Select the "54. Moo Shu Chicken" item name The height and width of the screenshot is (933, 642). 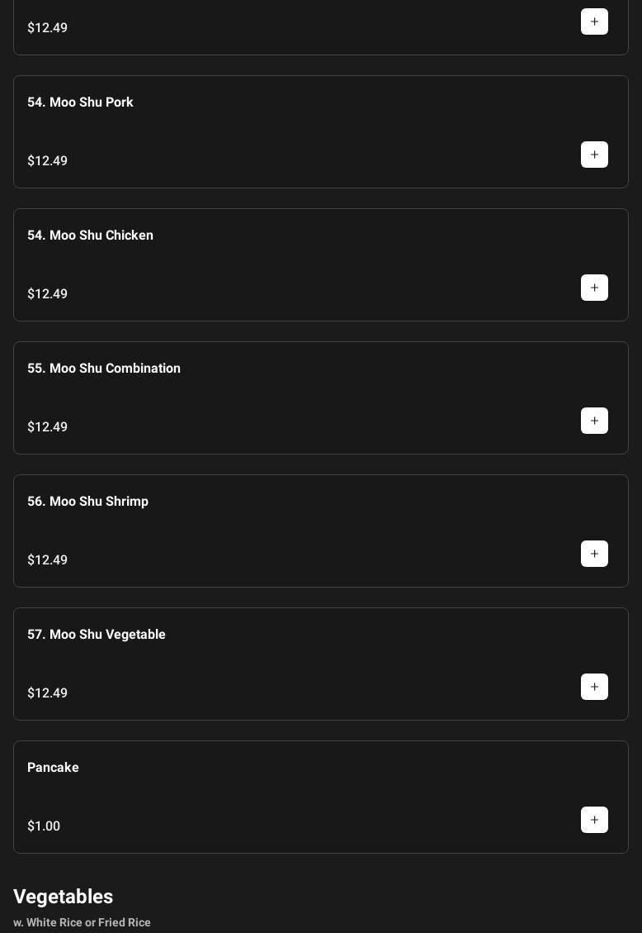tap(90, 236)
